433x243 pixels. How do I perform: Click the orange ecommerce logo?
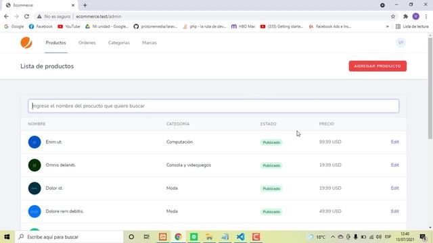coord(26,43)
